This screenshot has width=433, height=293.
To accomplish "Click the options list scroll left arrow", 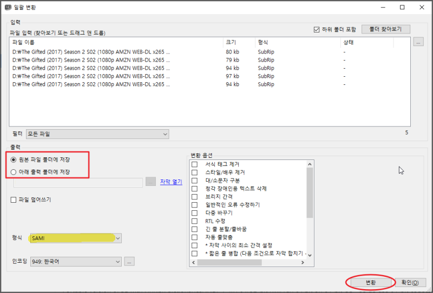I will pyautogui.click(x=193, y=262).
